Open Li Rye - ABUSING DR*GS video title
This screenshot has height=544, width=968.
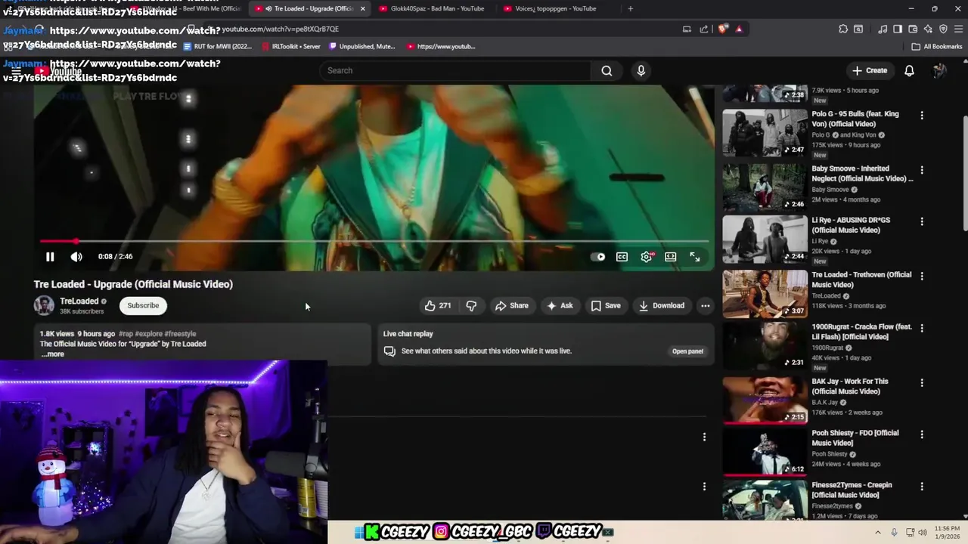(x=851, y=225)
